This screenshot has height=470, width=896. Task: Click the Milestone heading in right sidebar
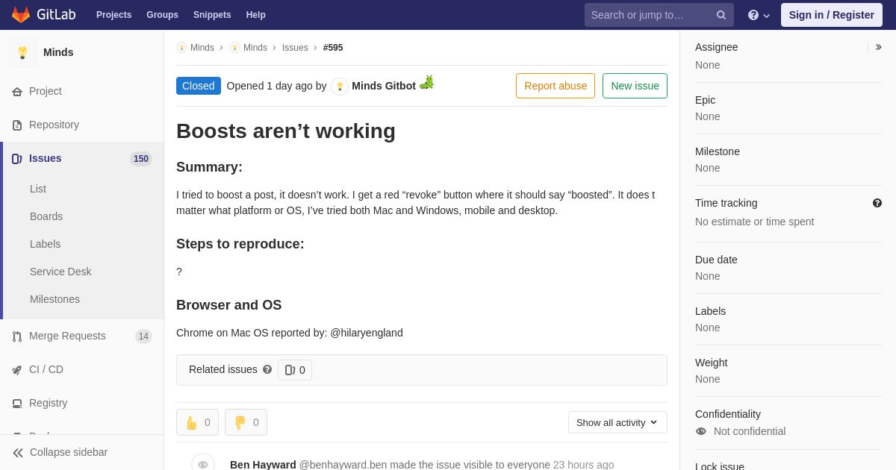718,151
